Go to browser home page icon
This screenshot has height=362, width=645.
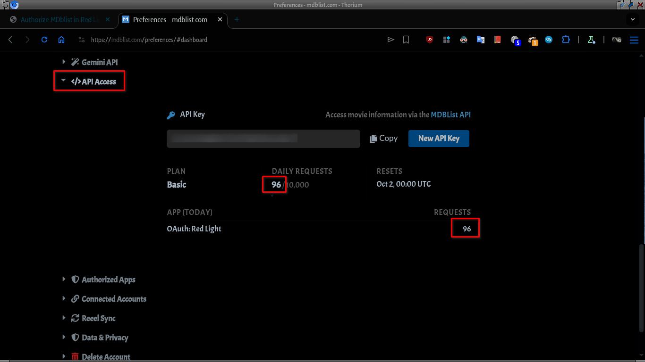coord(61,40)
